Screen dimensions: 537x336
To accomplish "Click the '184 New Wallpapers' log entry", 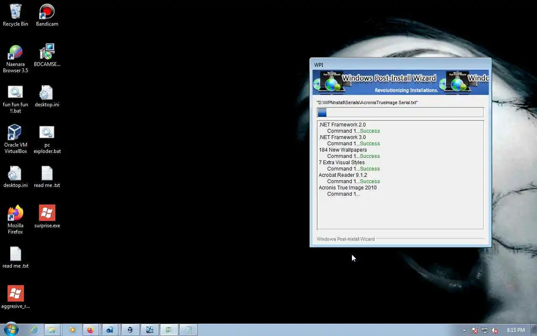I will tap(343, 150).
